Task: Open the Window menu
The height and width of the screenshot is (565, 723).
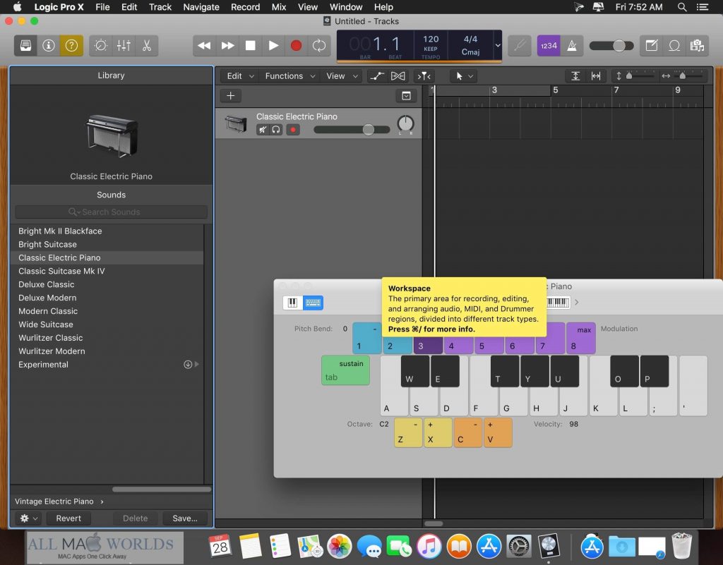Action: [346, 7]
